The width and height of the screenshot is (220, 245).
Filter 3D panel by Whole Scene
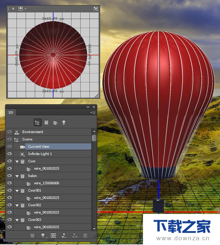point(38,122)
